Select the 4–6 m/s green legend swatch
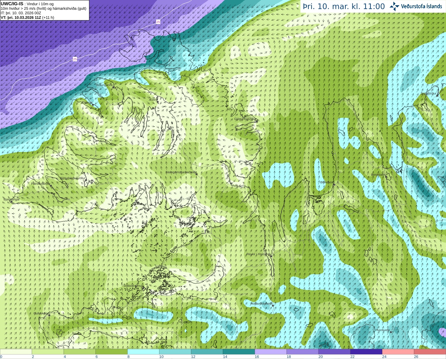The height and width of the screenshot is (359, 446). tap(79, 352)
